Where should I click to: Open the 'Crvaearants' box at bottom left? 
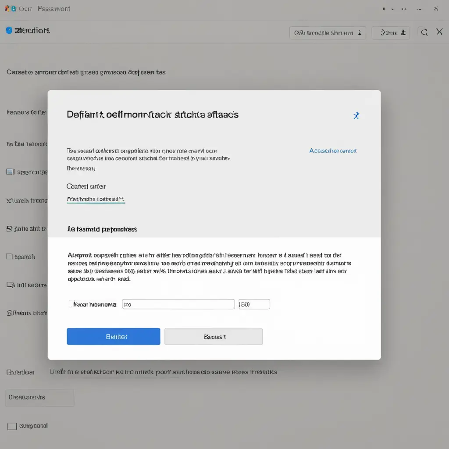[x=39, y=398]
